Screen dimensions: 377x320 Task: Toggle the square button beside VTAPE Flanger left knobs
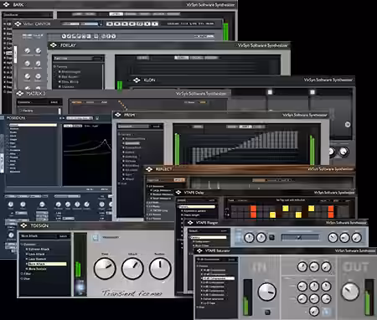tap(271, 238)
